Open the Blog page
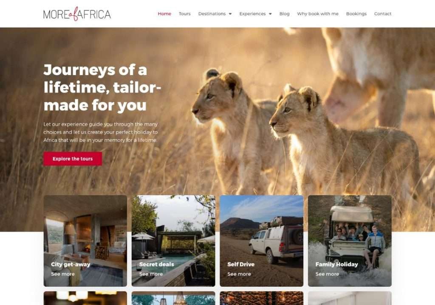The height and width of the screenshot is (305, 435). (284, 14)
